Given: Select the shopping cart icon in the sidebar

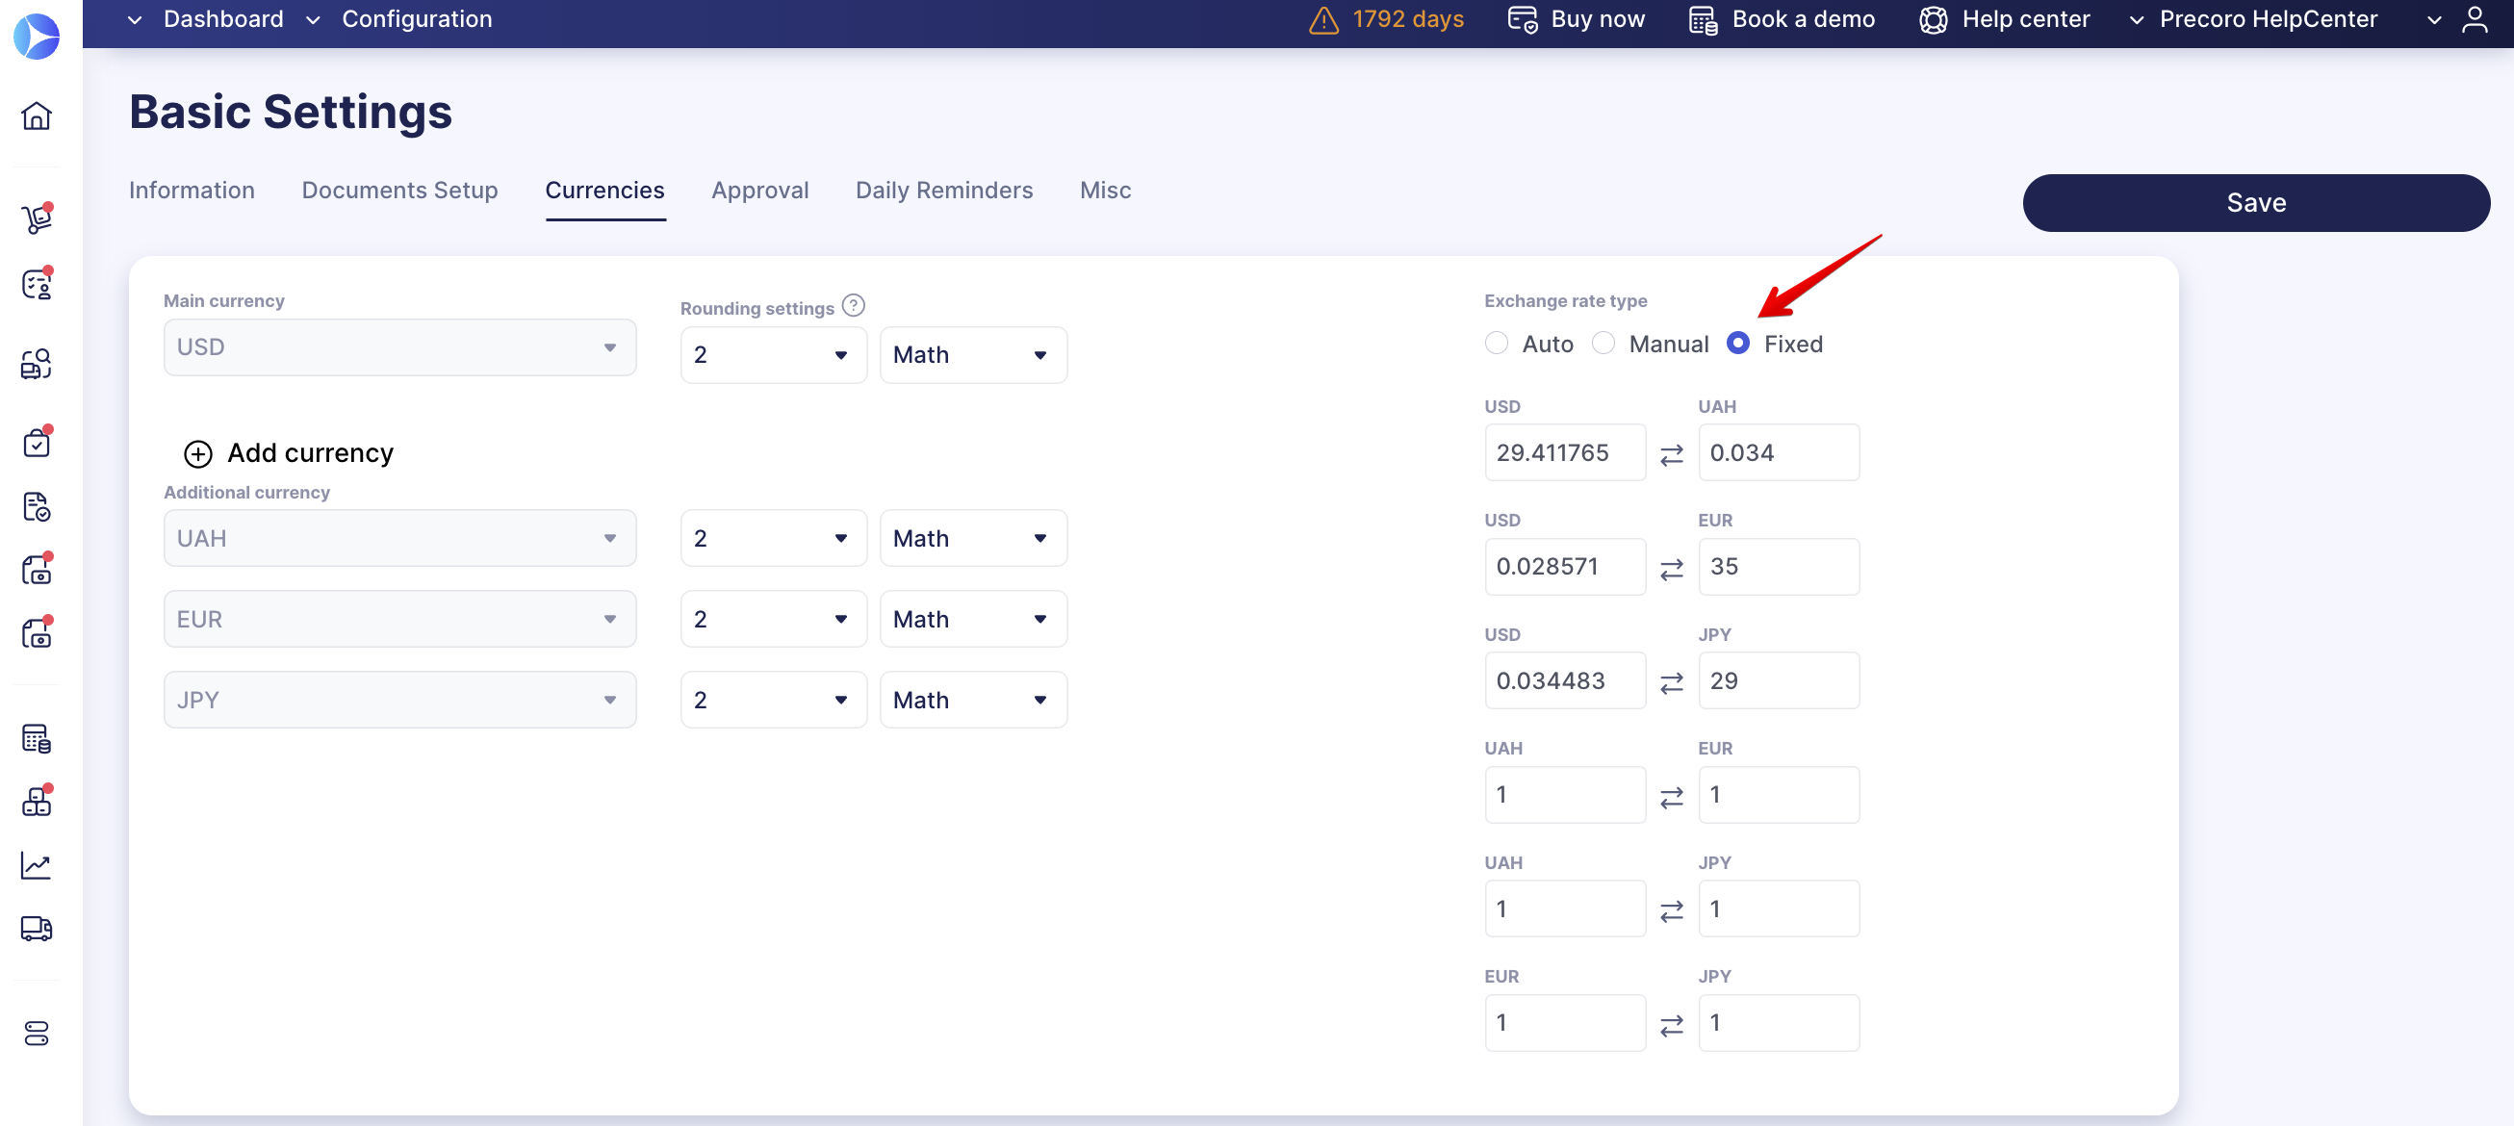Looking at the screenshot, I should point(37,218).
